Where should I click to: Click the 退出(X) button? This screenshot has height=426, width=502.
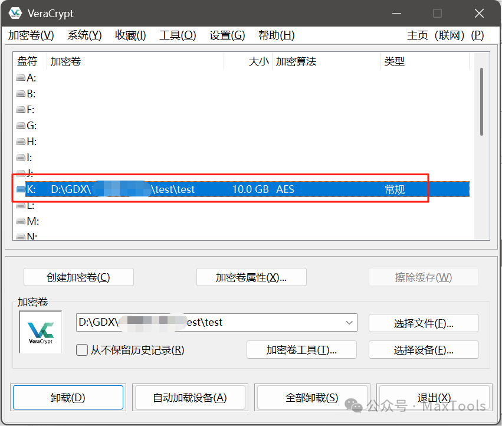tap(434, 398)
